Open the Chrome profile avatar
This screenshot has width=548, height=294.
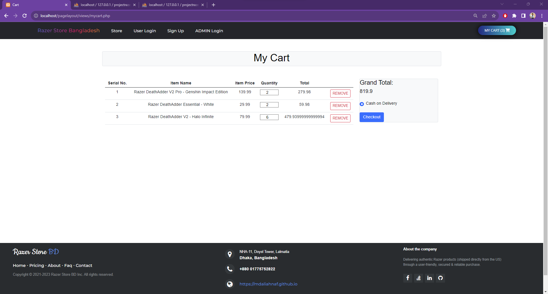[x=533, y=16]
